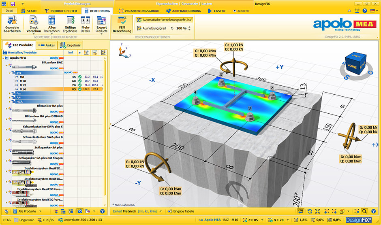The image size is (381, 225).
Task: Switch to LASTEN ribbon tab
Action: (216, 11)
